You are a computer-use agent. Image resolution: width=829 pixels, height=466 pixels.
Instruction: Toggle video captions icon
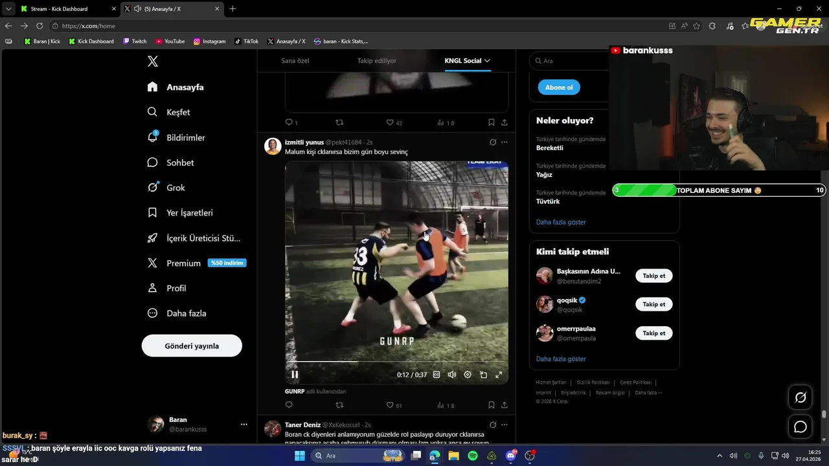click(x=437, y=374)
